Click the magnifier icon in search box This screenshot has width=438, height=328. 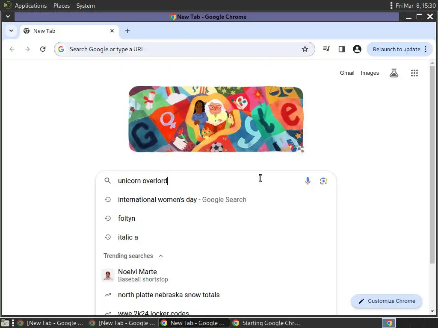point(107,181)
